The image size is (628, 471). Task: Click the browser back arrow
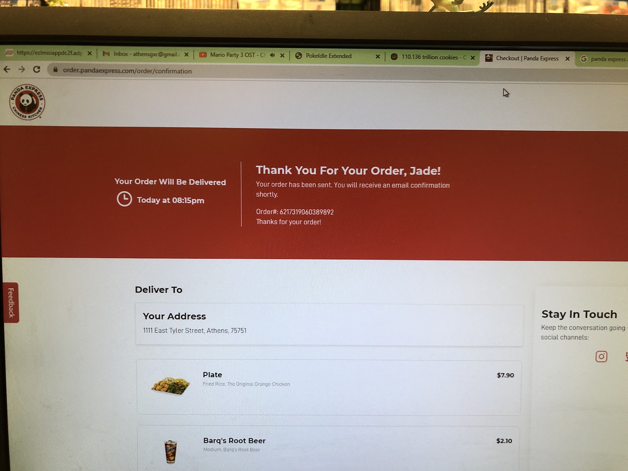pyautogui.click(x=7, y=69)
